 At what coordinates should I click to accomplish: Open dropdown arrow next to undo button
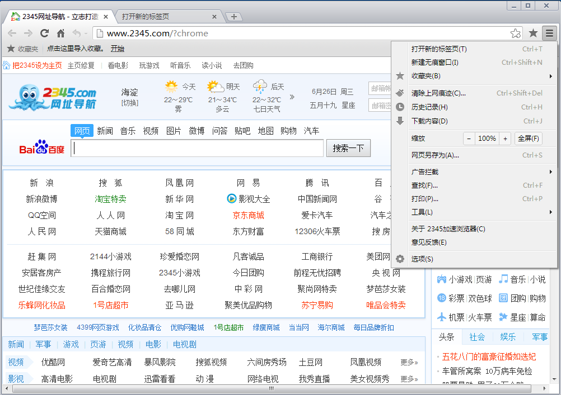pos(86,34)
